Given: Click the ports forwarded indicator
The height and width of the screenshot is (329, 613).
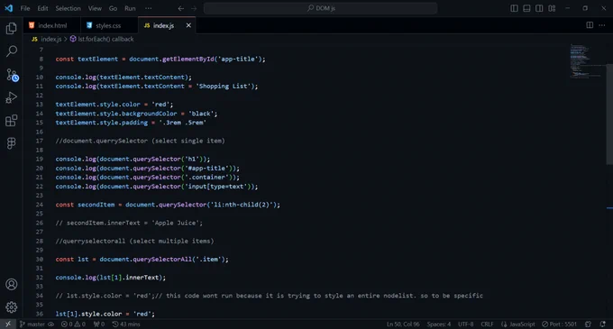Looking at the screenshot, I should coord(99,324).
